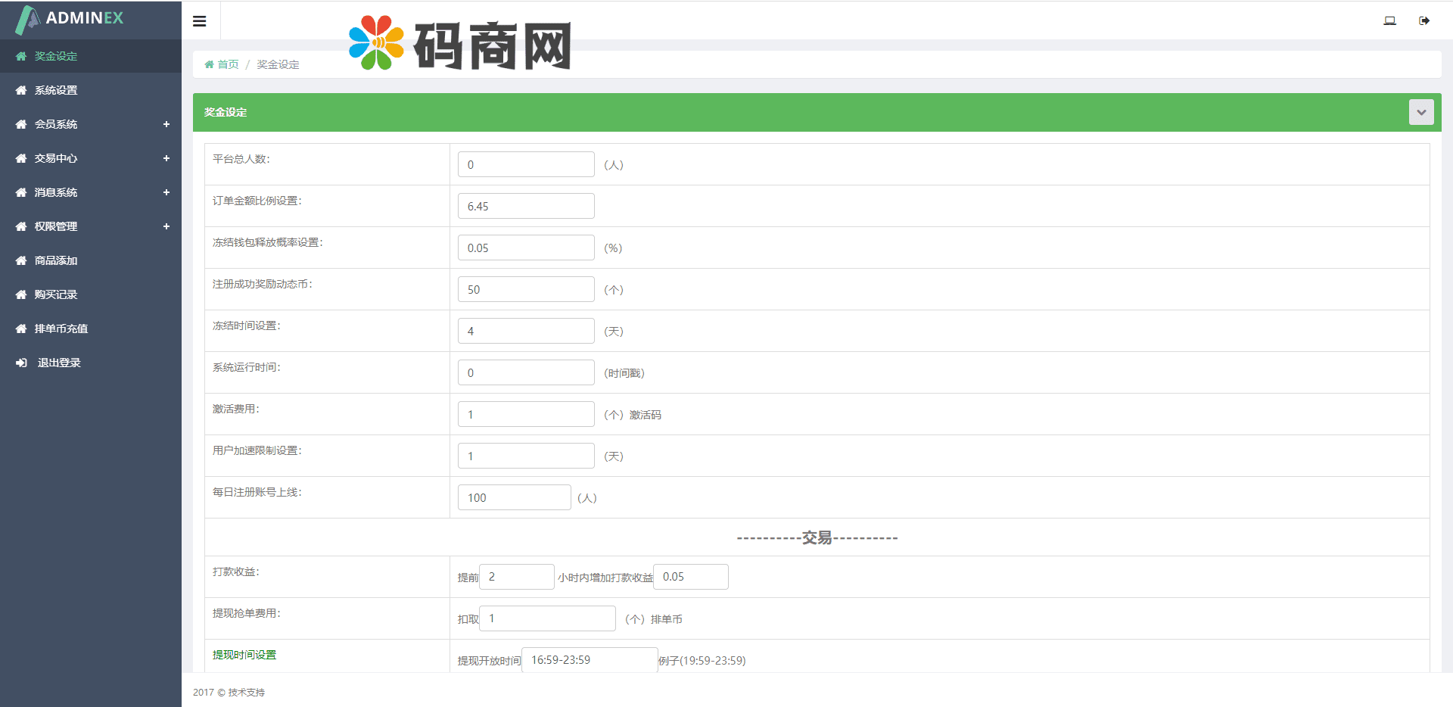Open 排单币充值 in the sidebar
Image resolution: width=1453 pixels, height=707 pixels.
(61, 329)
